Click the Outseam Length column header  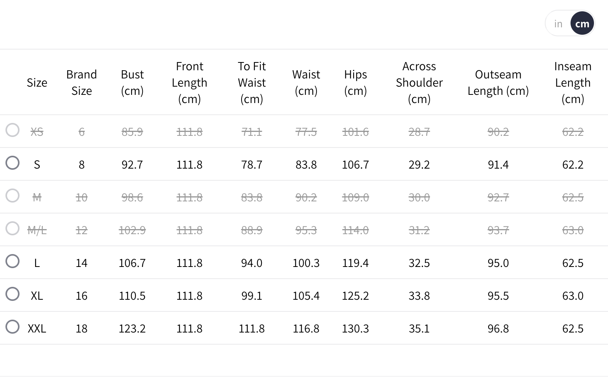[x=498, y=83]
